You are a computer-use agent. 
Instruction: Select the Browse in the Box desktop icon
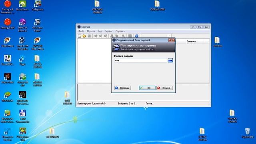(x=8, y=135)
